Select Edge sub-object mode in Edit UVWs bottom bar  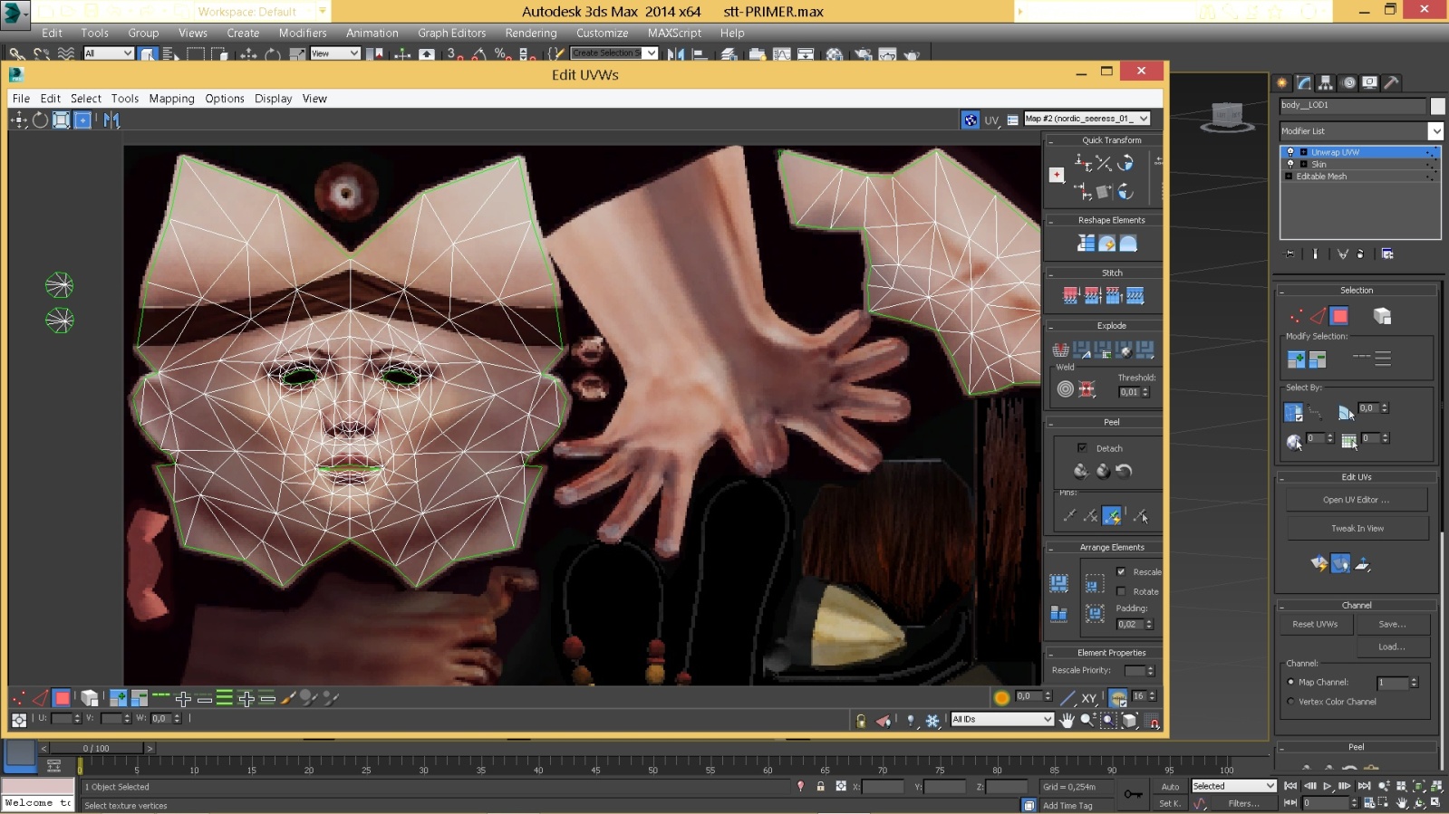[40, 697]
